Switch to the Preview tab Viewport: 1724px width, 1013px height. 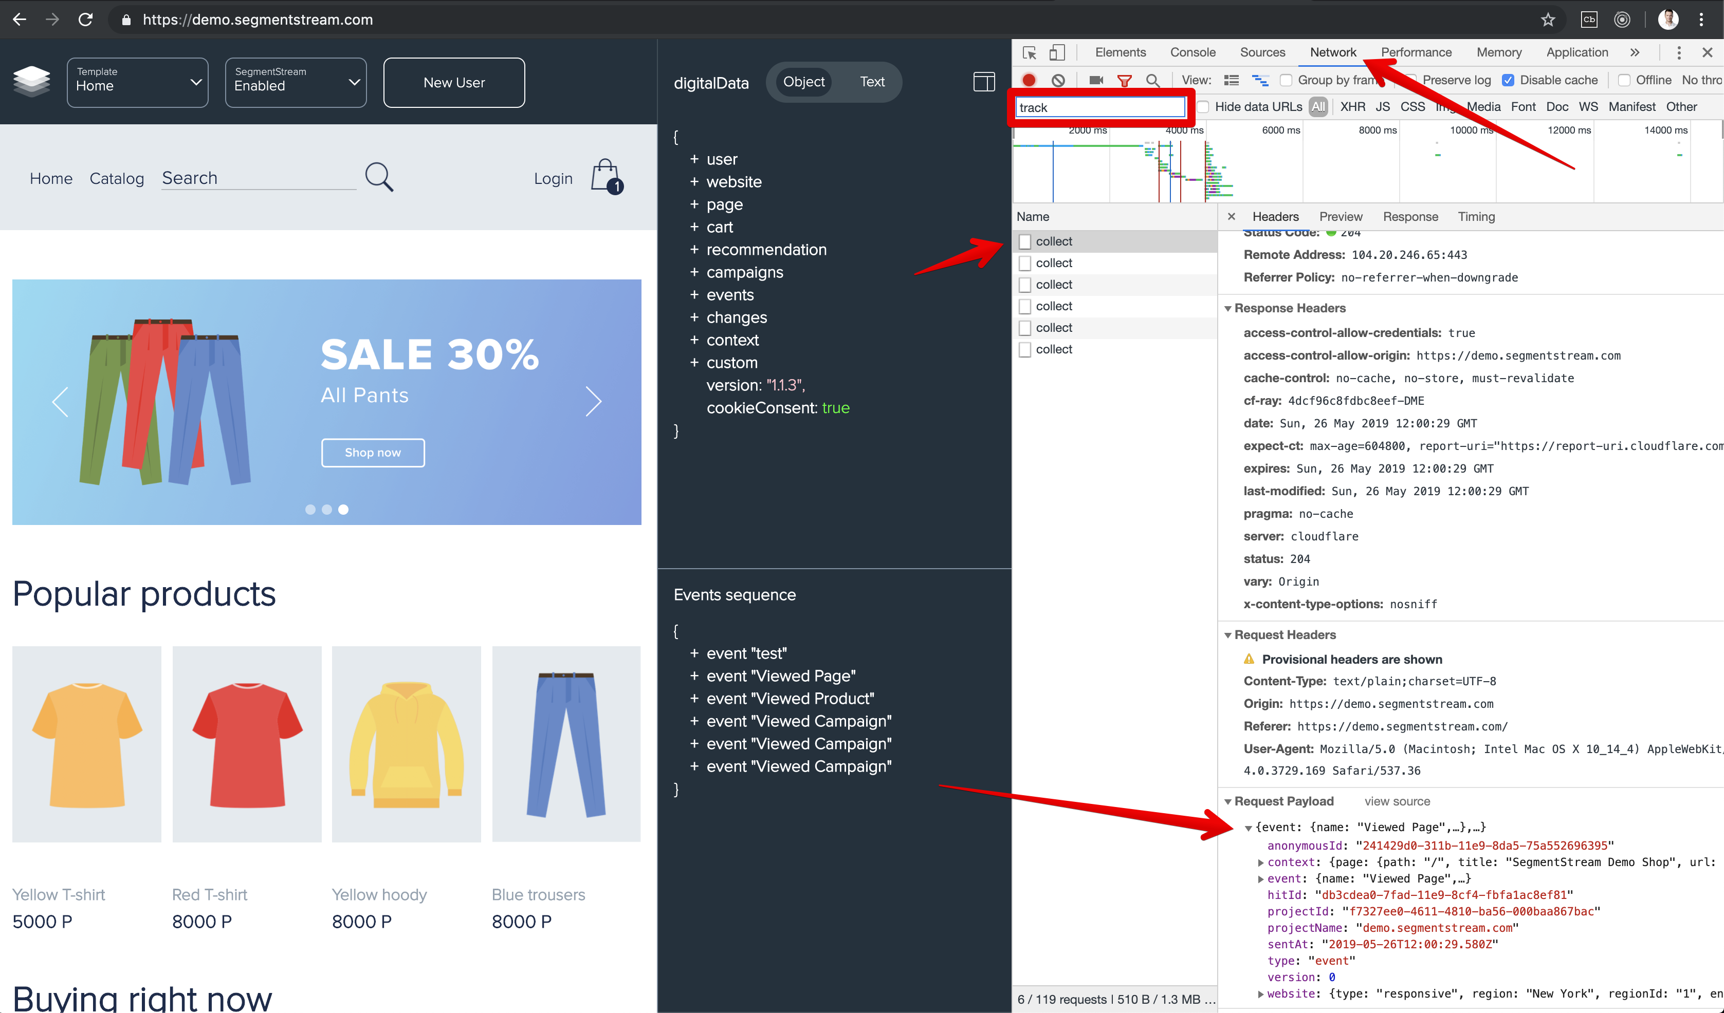1340,217
